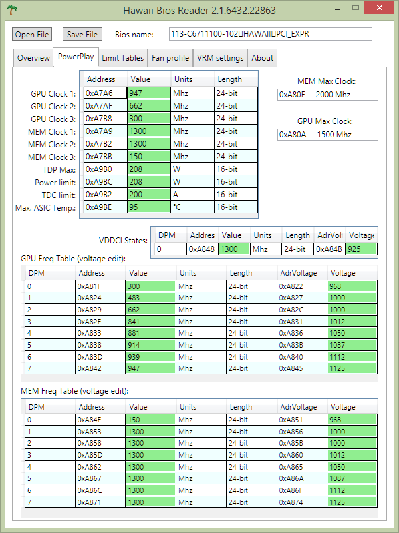
Task: Select MEM Freq voltage at 0xA851
Action: coord(352,420)
